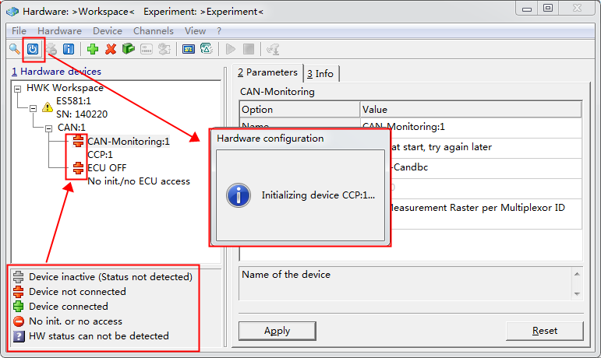Image resolution: width=601 pixels, height=358 pixels.
Task: Collapse the ES581:1 device node
Action: click(34, 108)
